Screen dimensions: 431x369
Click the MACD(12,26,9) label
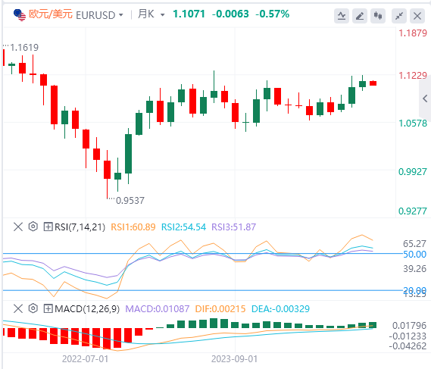[87, 309]
